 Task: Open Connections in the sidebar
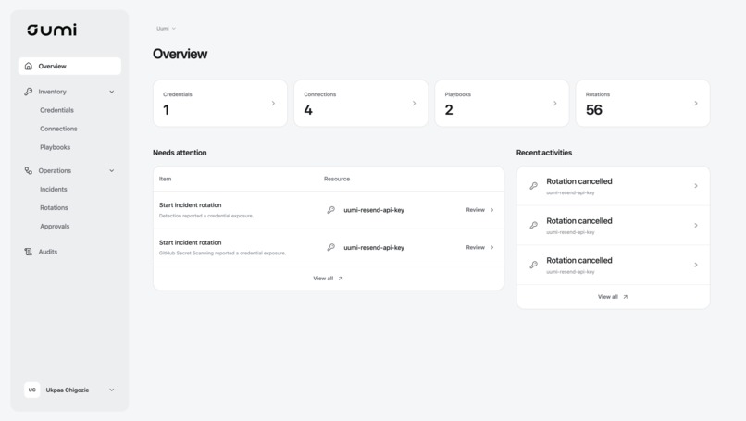click(58, 129)
